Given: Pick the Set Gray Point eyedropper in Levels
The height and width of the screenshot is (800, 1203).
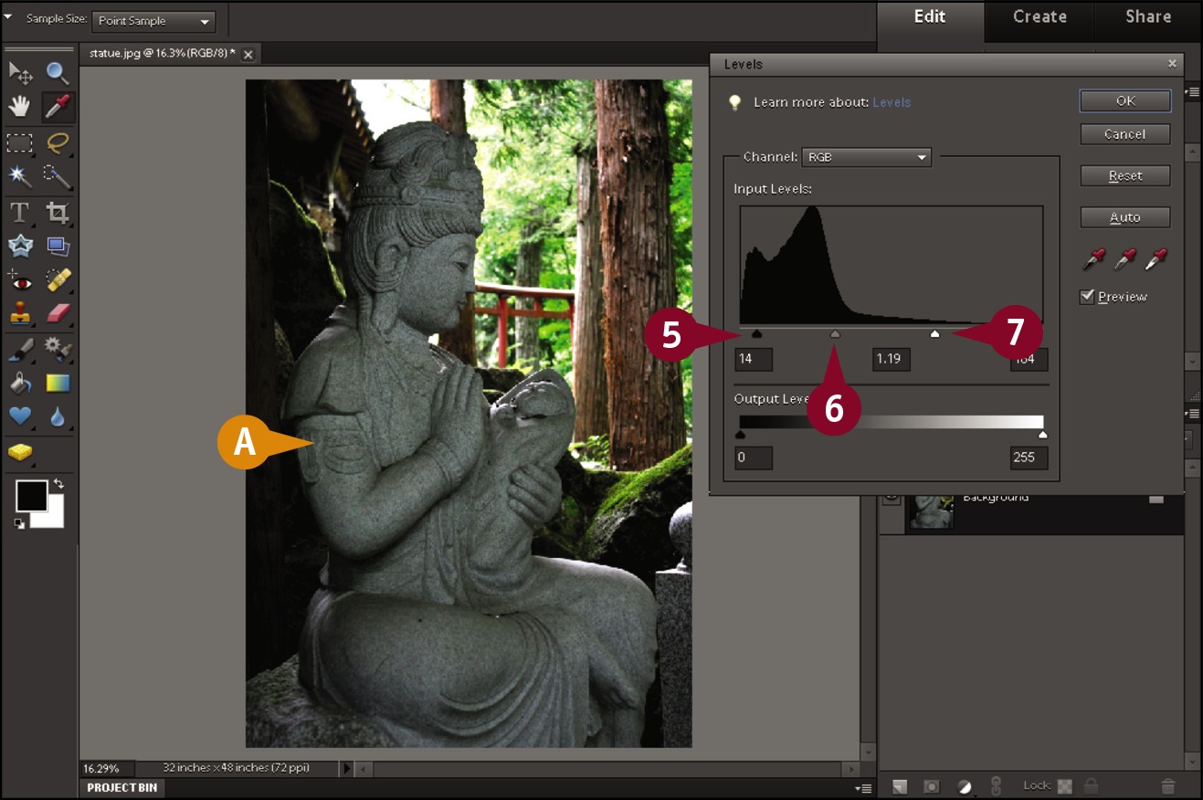Looking at the screenshot, I should [1125, 259].
